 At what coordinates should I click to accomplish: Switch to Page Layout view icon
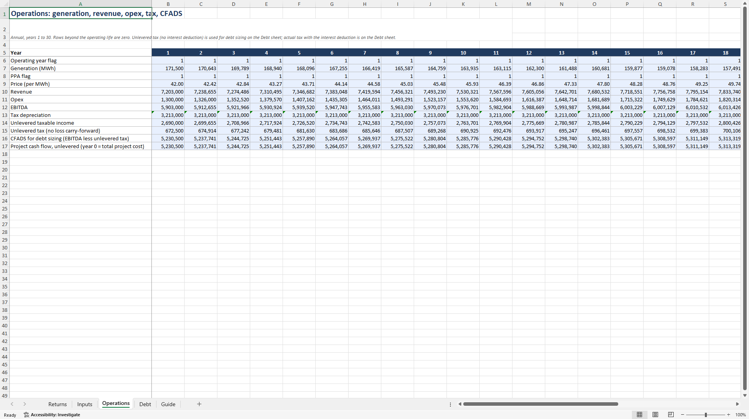tap(655, 414)
